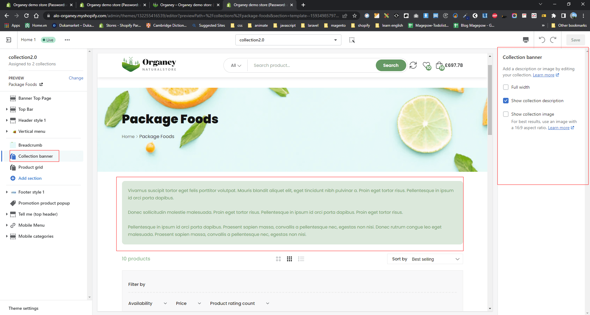Screen dimensions: 590x315
Task: Switch preview with the desktop device icon
Action: [525, 40]
